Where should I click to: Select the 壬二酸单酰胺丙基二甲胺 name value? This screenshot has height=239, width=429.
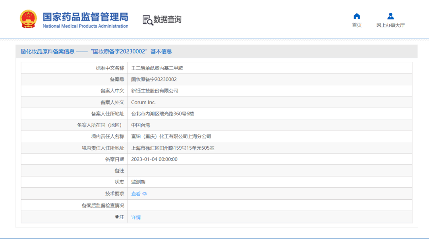tap(157, 68)
